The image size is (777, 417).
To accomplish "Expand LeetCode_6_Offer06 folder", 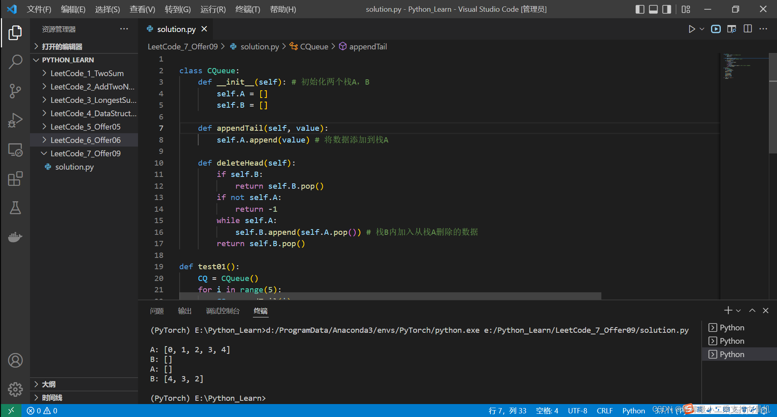I will 84,140.
